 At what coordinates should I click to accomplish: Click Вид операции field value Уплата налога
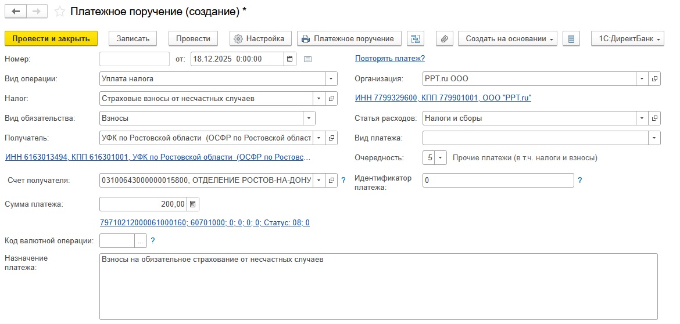pyautogui.click(x=213, y=79)
